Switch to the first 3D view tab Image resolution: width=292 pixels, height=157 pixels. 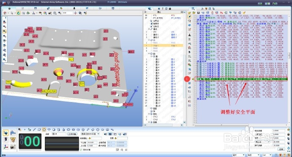point(9,8)
